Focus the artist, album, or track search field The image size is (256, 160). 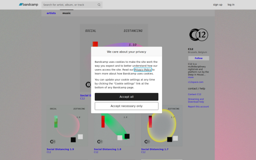(x=72, y=5)
